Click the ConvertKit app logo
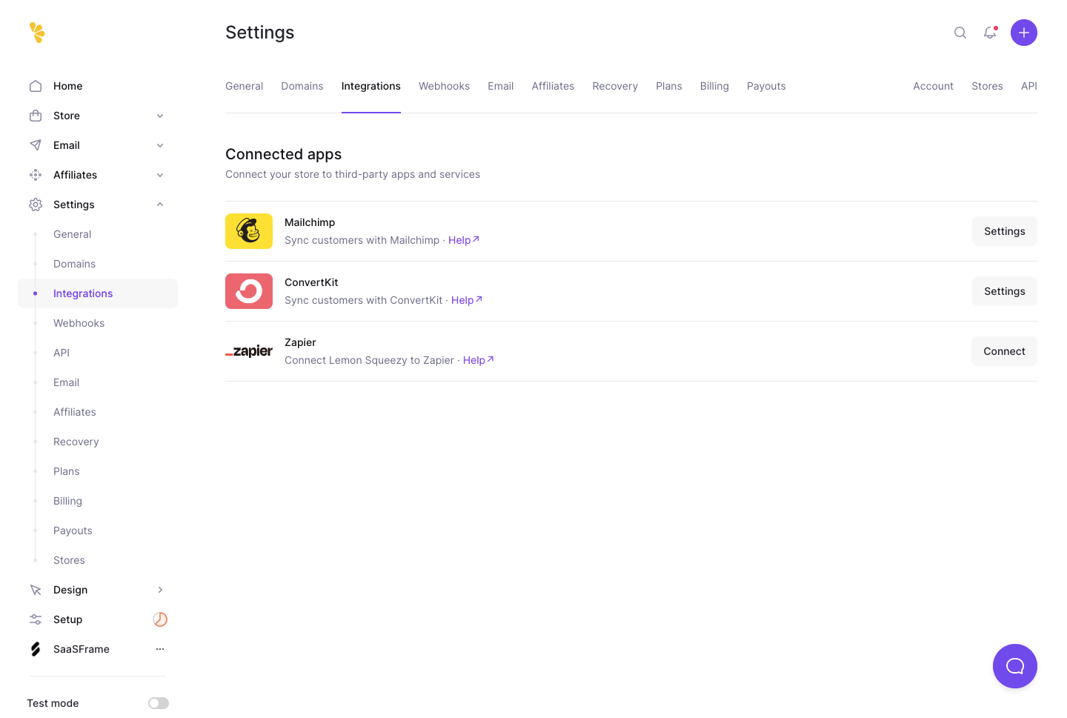Screen dimensions: 1067x718 249,291
